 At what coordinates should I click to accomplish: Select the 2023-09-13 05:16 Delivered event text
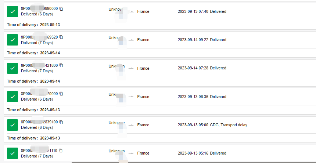point(202,153)
